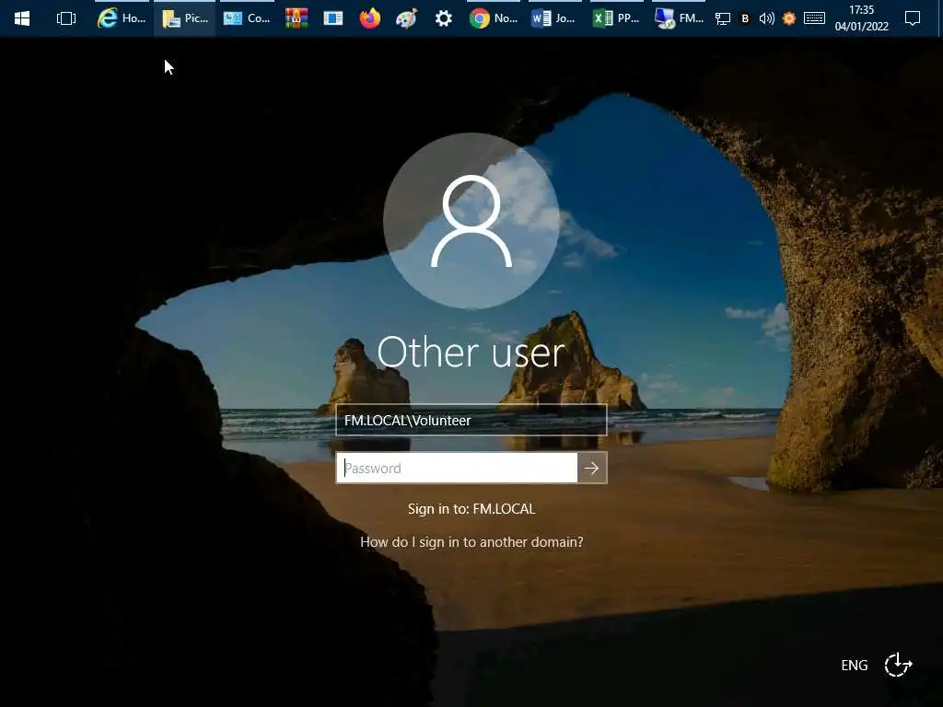Open the Action Center notifications icon
The width and height of the screenshot is (943, 707).
[913, 18]
